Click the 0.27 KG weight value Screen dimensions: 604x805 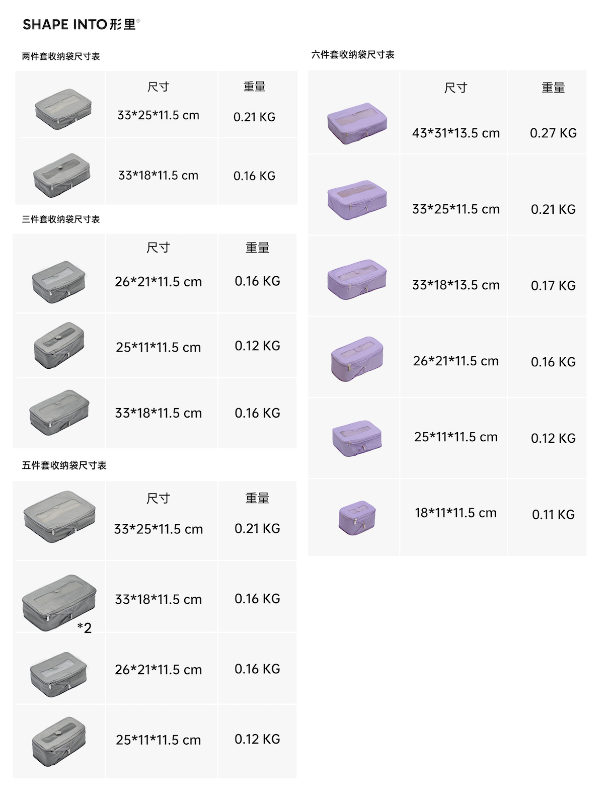(553, 133)
